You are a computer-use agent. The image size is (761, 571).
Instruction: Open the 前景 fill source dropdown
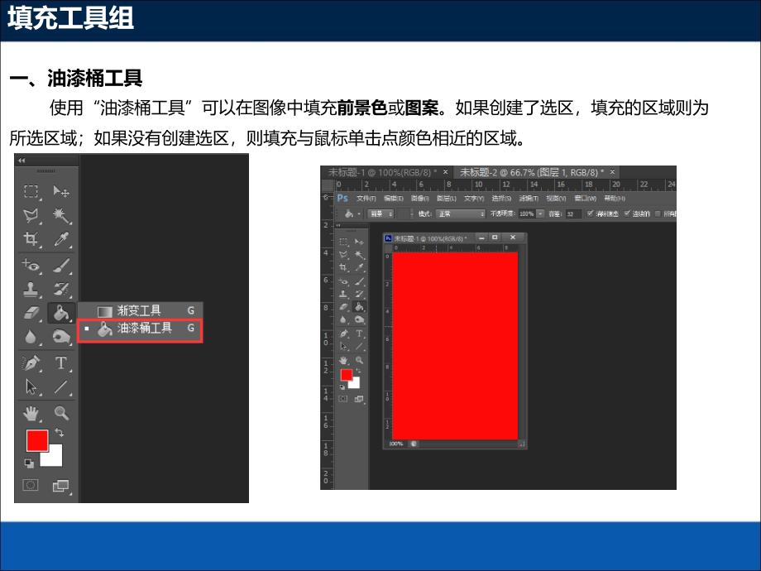pyautogui.click(x=380, y=214)
